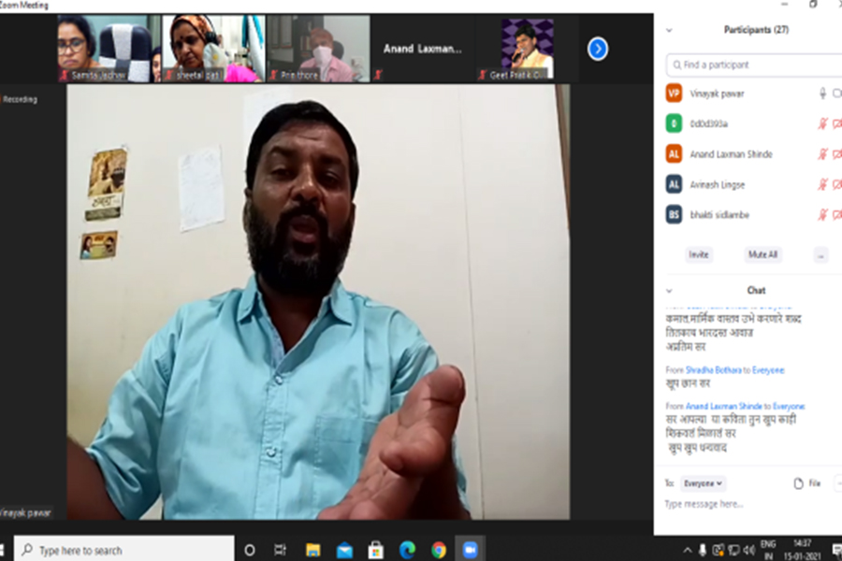Click the speaker icon in the system tray

pos(750,550)
